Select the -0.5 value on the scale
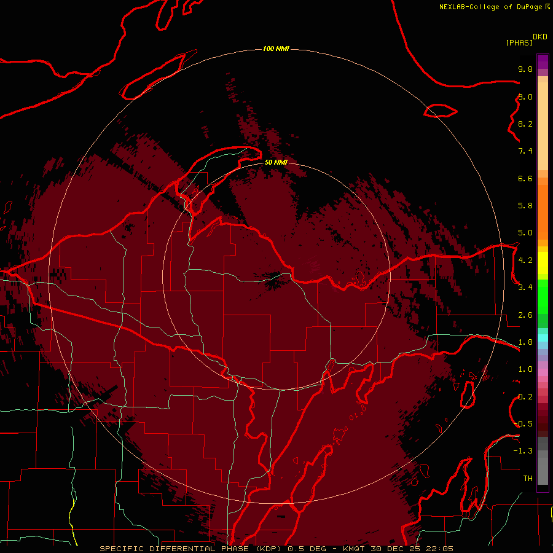Viewport: 553px width, 553px height. pyautogui.click(x=523, y=424)
